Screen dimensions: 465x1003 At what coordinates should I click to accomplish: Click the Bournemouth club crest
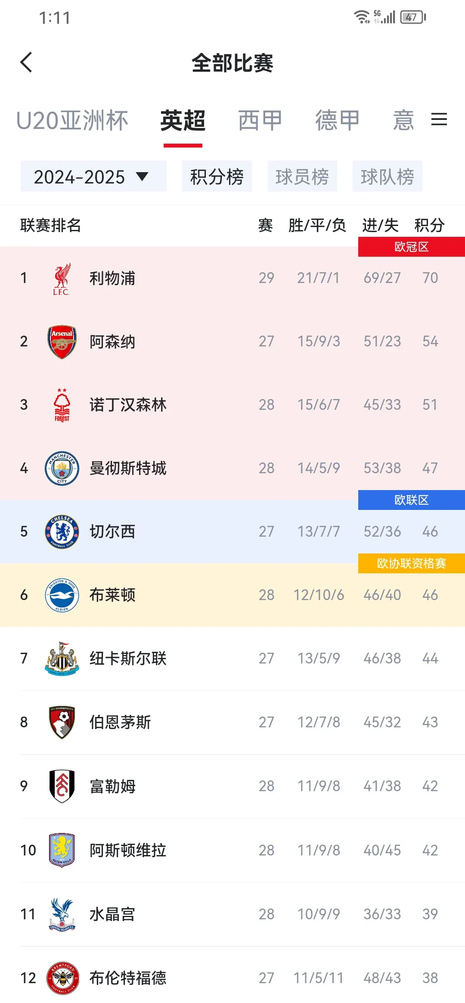tap(62, 722)
